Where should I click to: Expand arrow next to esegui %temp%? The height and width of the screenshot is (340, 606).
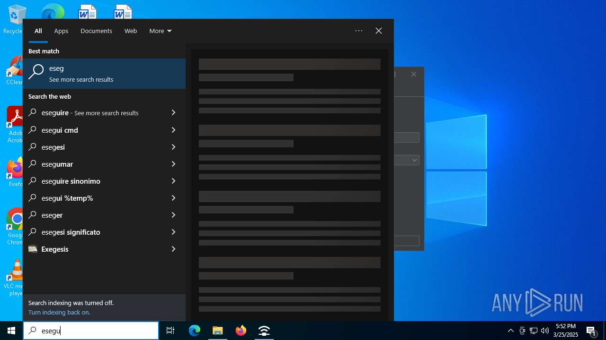coord(173,198)
